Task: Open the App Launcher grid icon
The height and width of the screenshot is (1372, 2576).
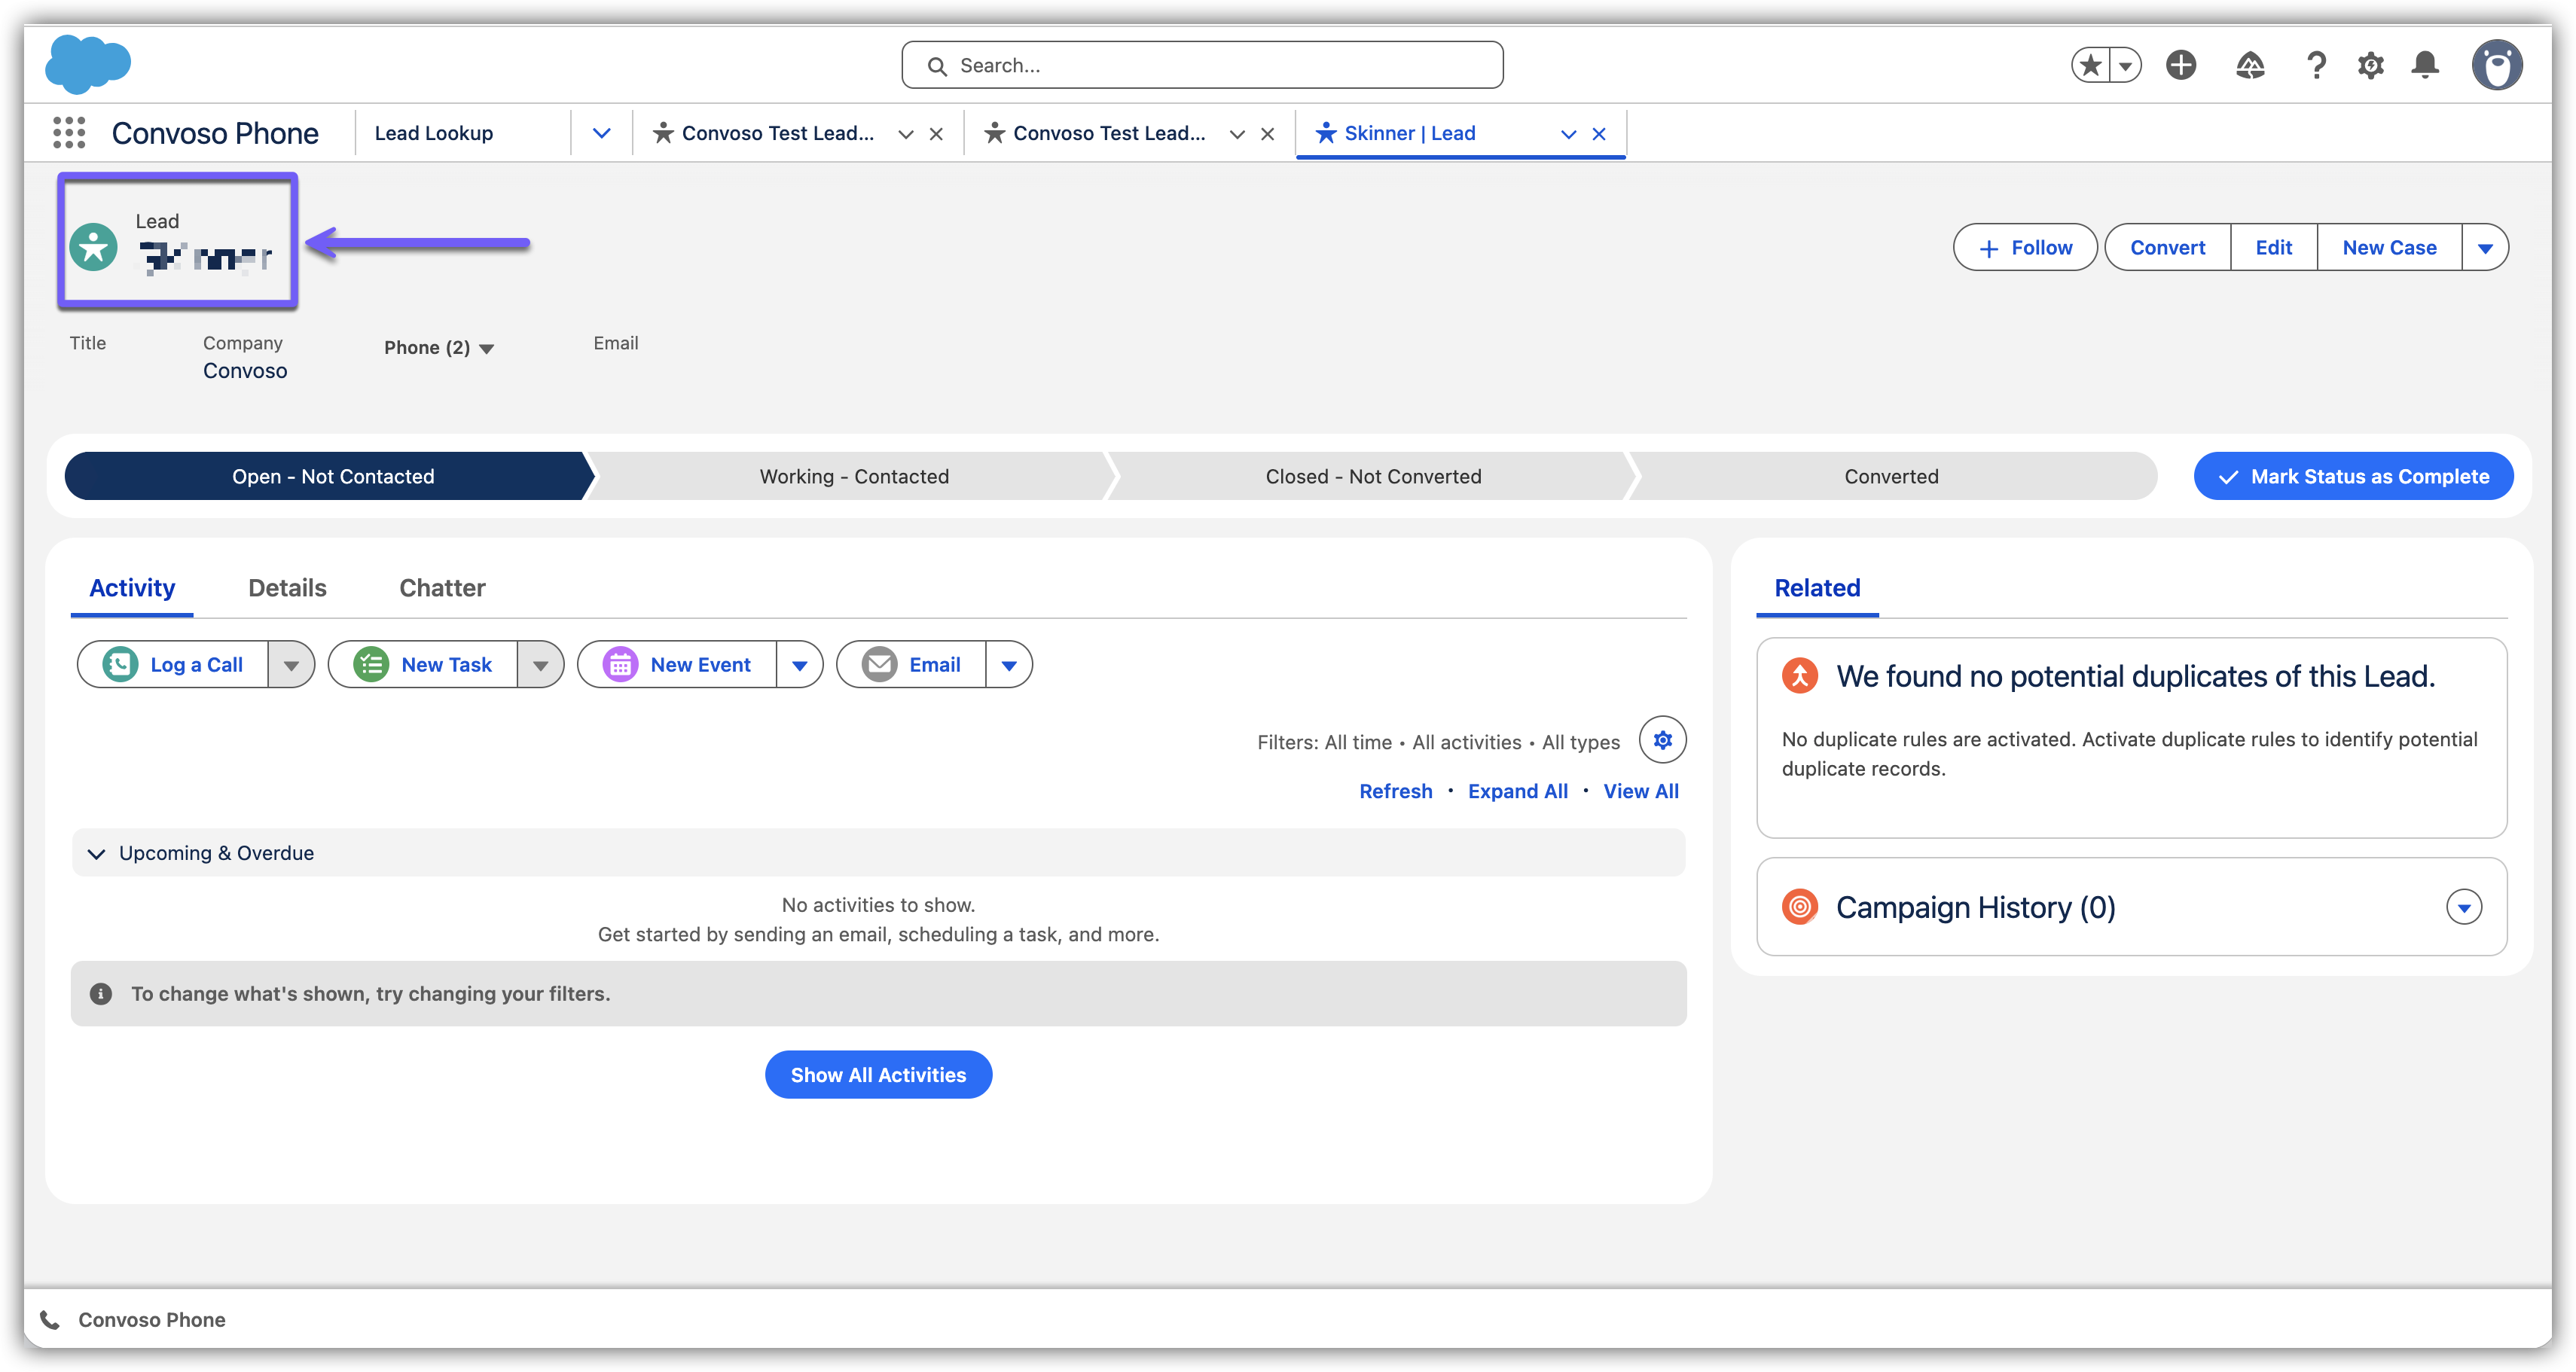Action: pos(69,133)
